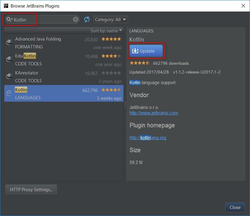Click '662796 downloads' in details panel

[171, 63]
